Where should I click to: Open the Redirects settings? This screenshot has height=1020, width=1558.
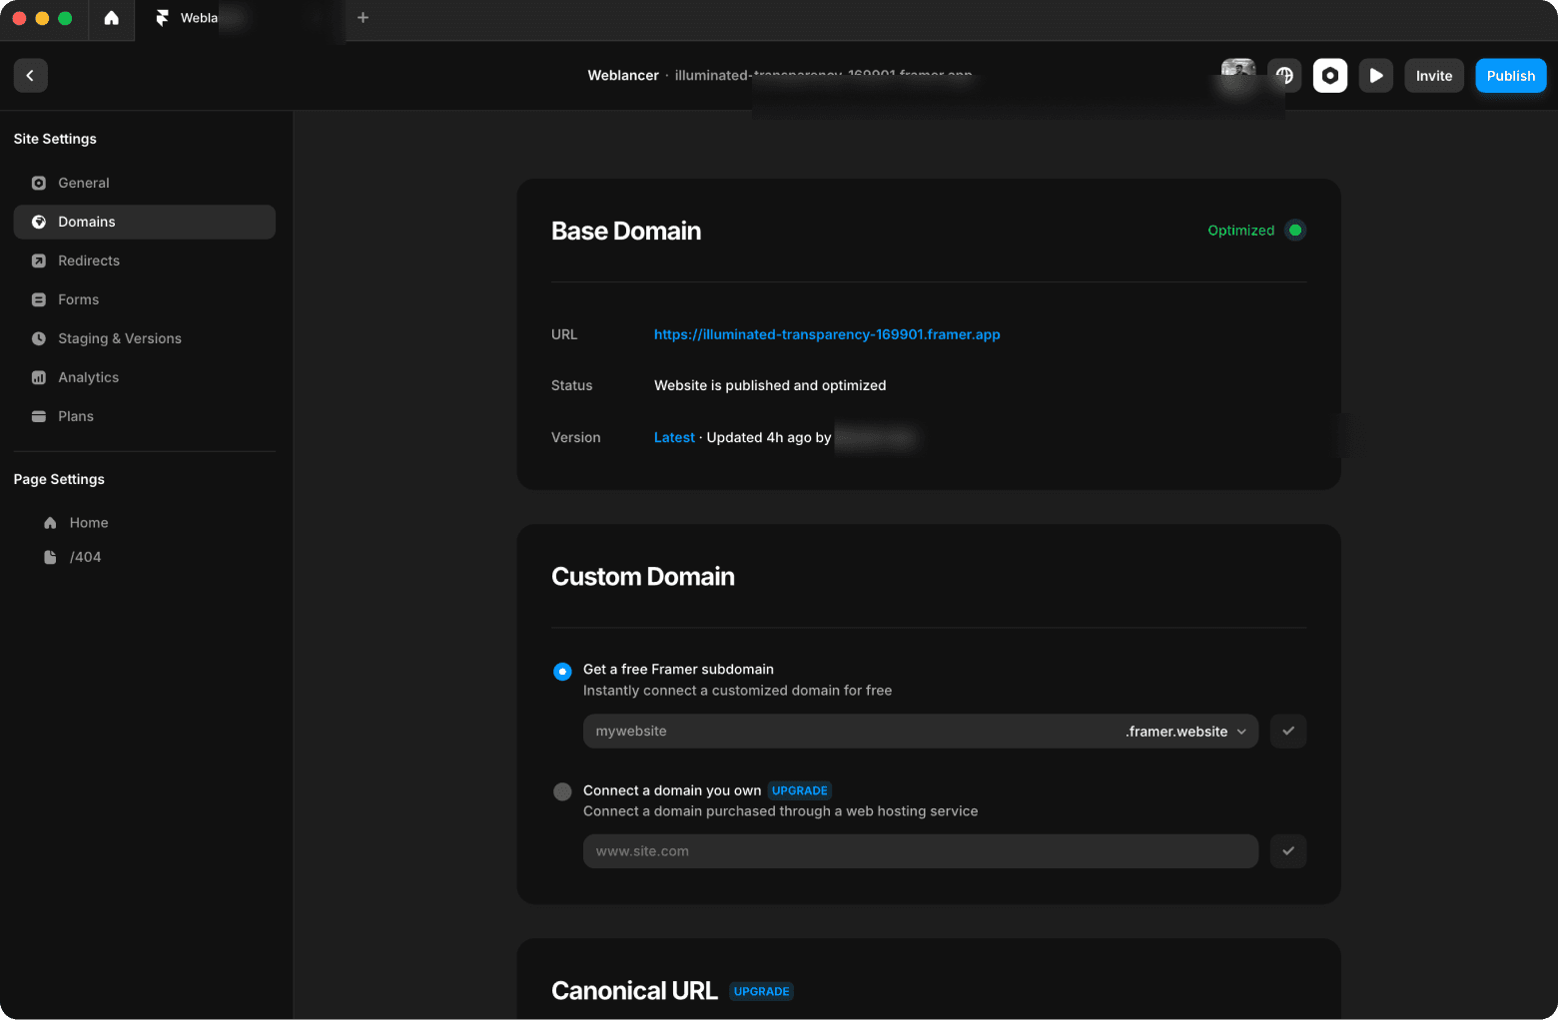coord(145,261)
